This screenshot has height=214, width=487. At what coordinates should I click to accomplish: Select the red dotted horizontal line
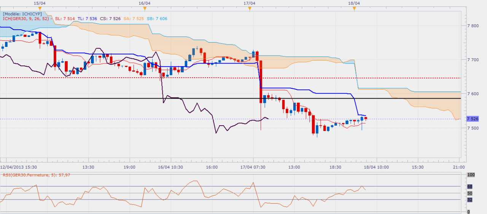(114, 78)
